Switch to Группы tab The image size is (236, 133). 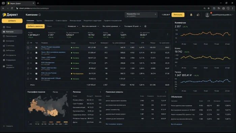pyautogui.click(x=39, y=21)
